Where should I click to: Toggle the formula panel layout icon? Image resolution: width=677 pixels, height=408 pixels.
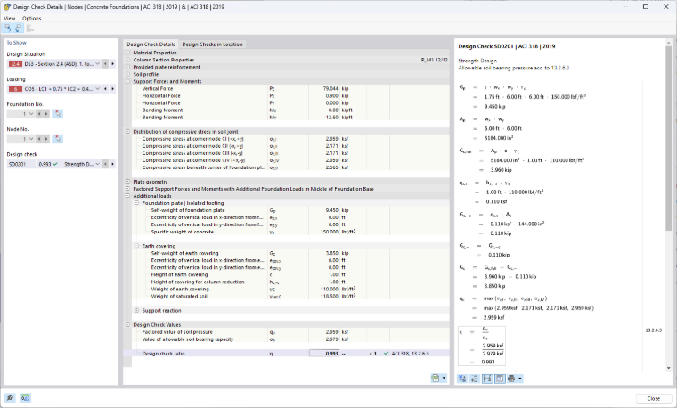coord(500,379)
